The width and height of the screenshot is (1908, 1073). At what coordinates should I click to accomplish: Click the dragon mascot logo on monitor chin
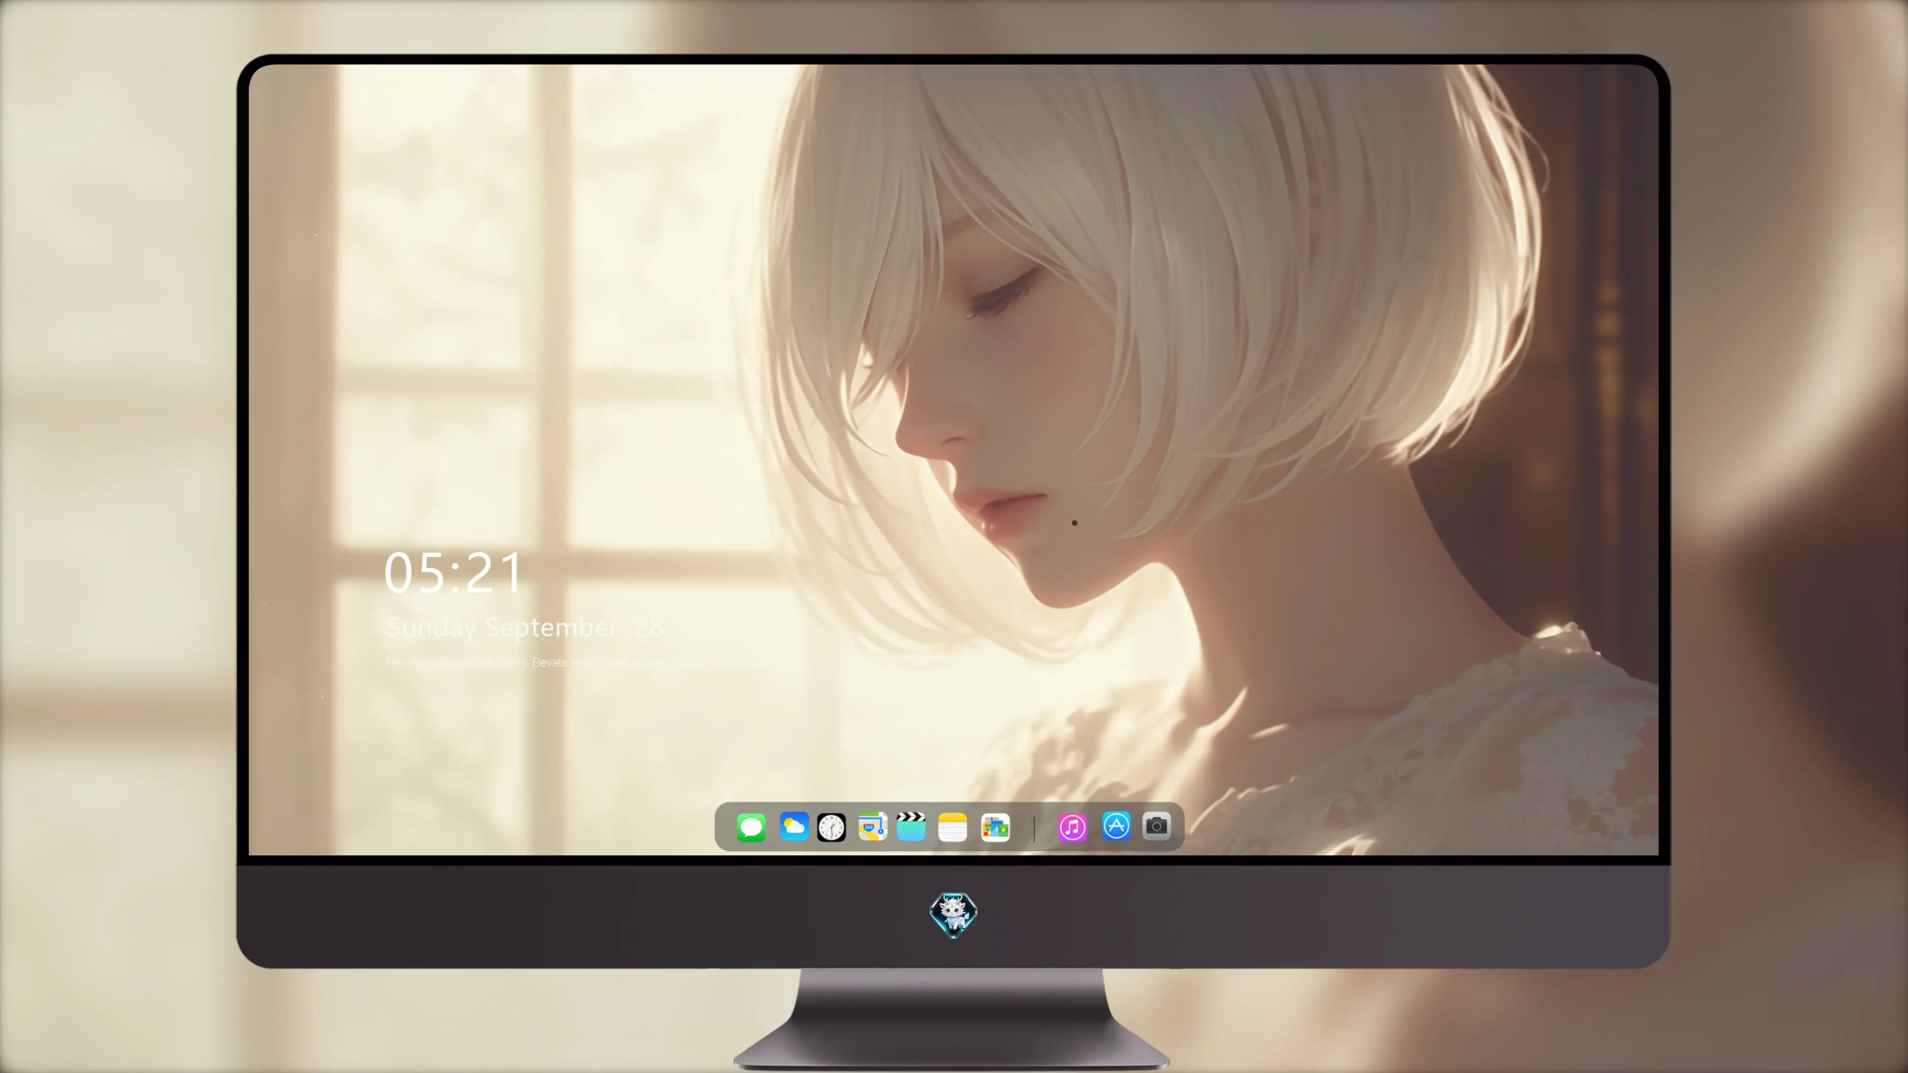pyautogui.click(x=954, y=915)
